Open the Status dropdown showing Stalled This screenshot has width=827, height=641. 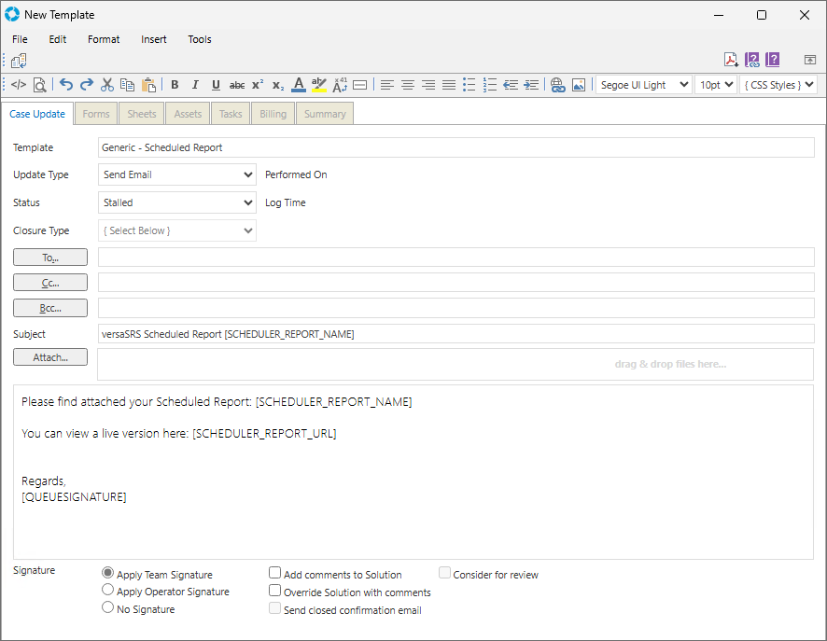pos(177,202)
